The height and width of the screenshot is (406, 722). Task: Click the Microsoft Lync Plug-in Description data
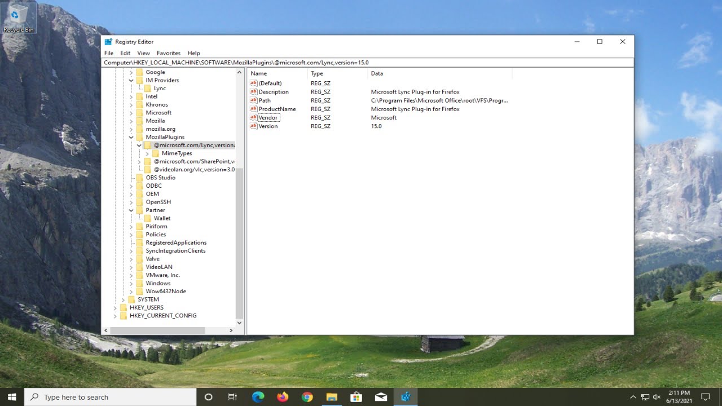(x=415, y=92)
